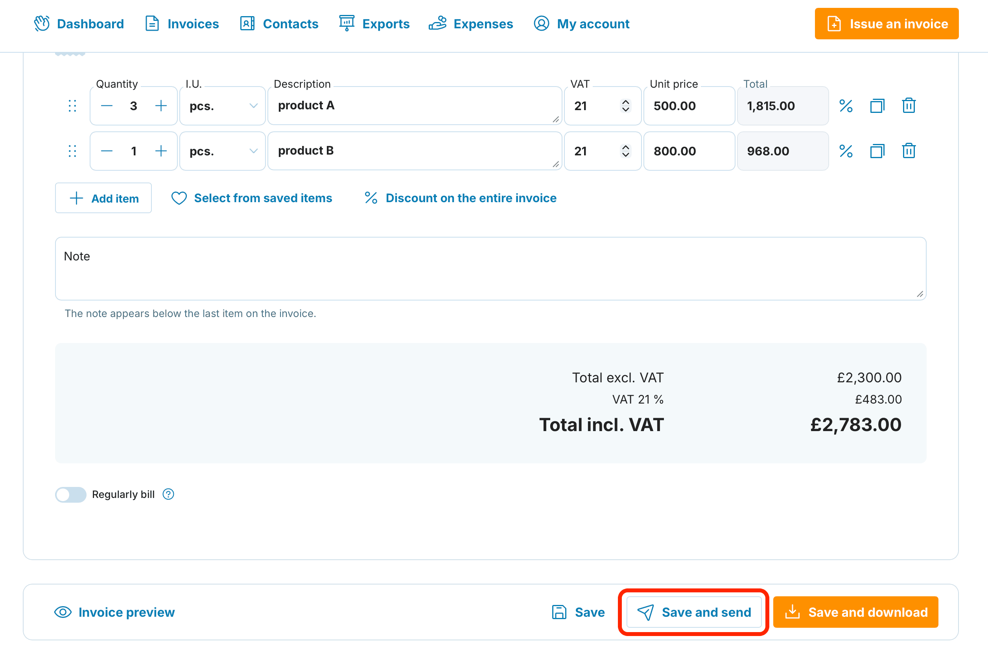Delete the product A row
This screenshot has height=649, width=988.
(x=909, y=106)
